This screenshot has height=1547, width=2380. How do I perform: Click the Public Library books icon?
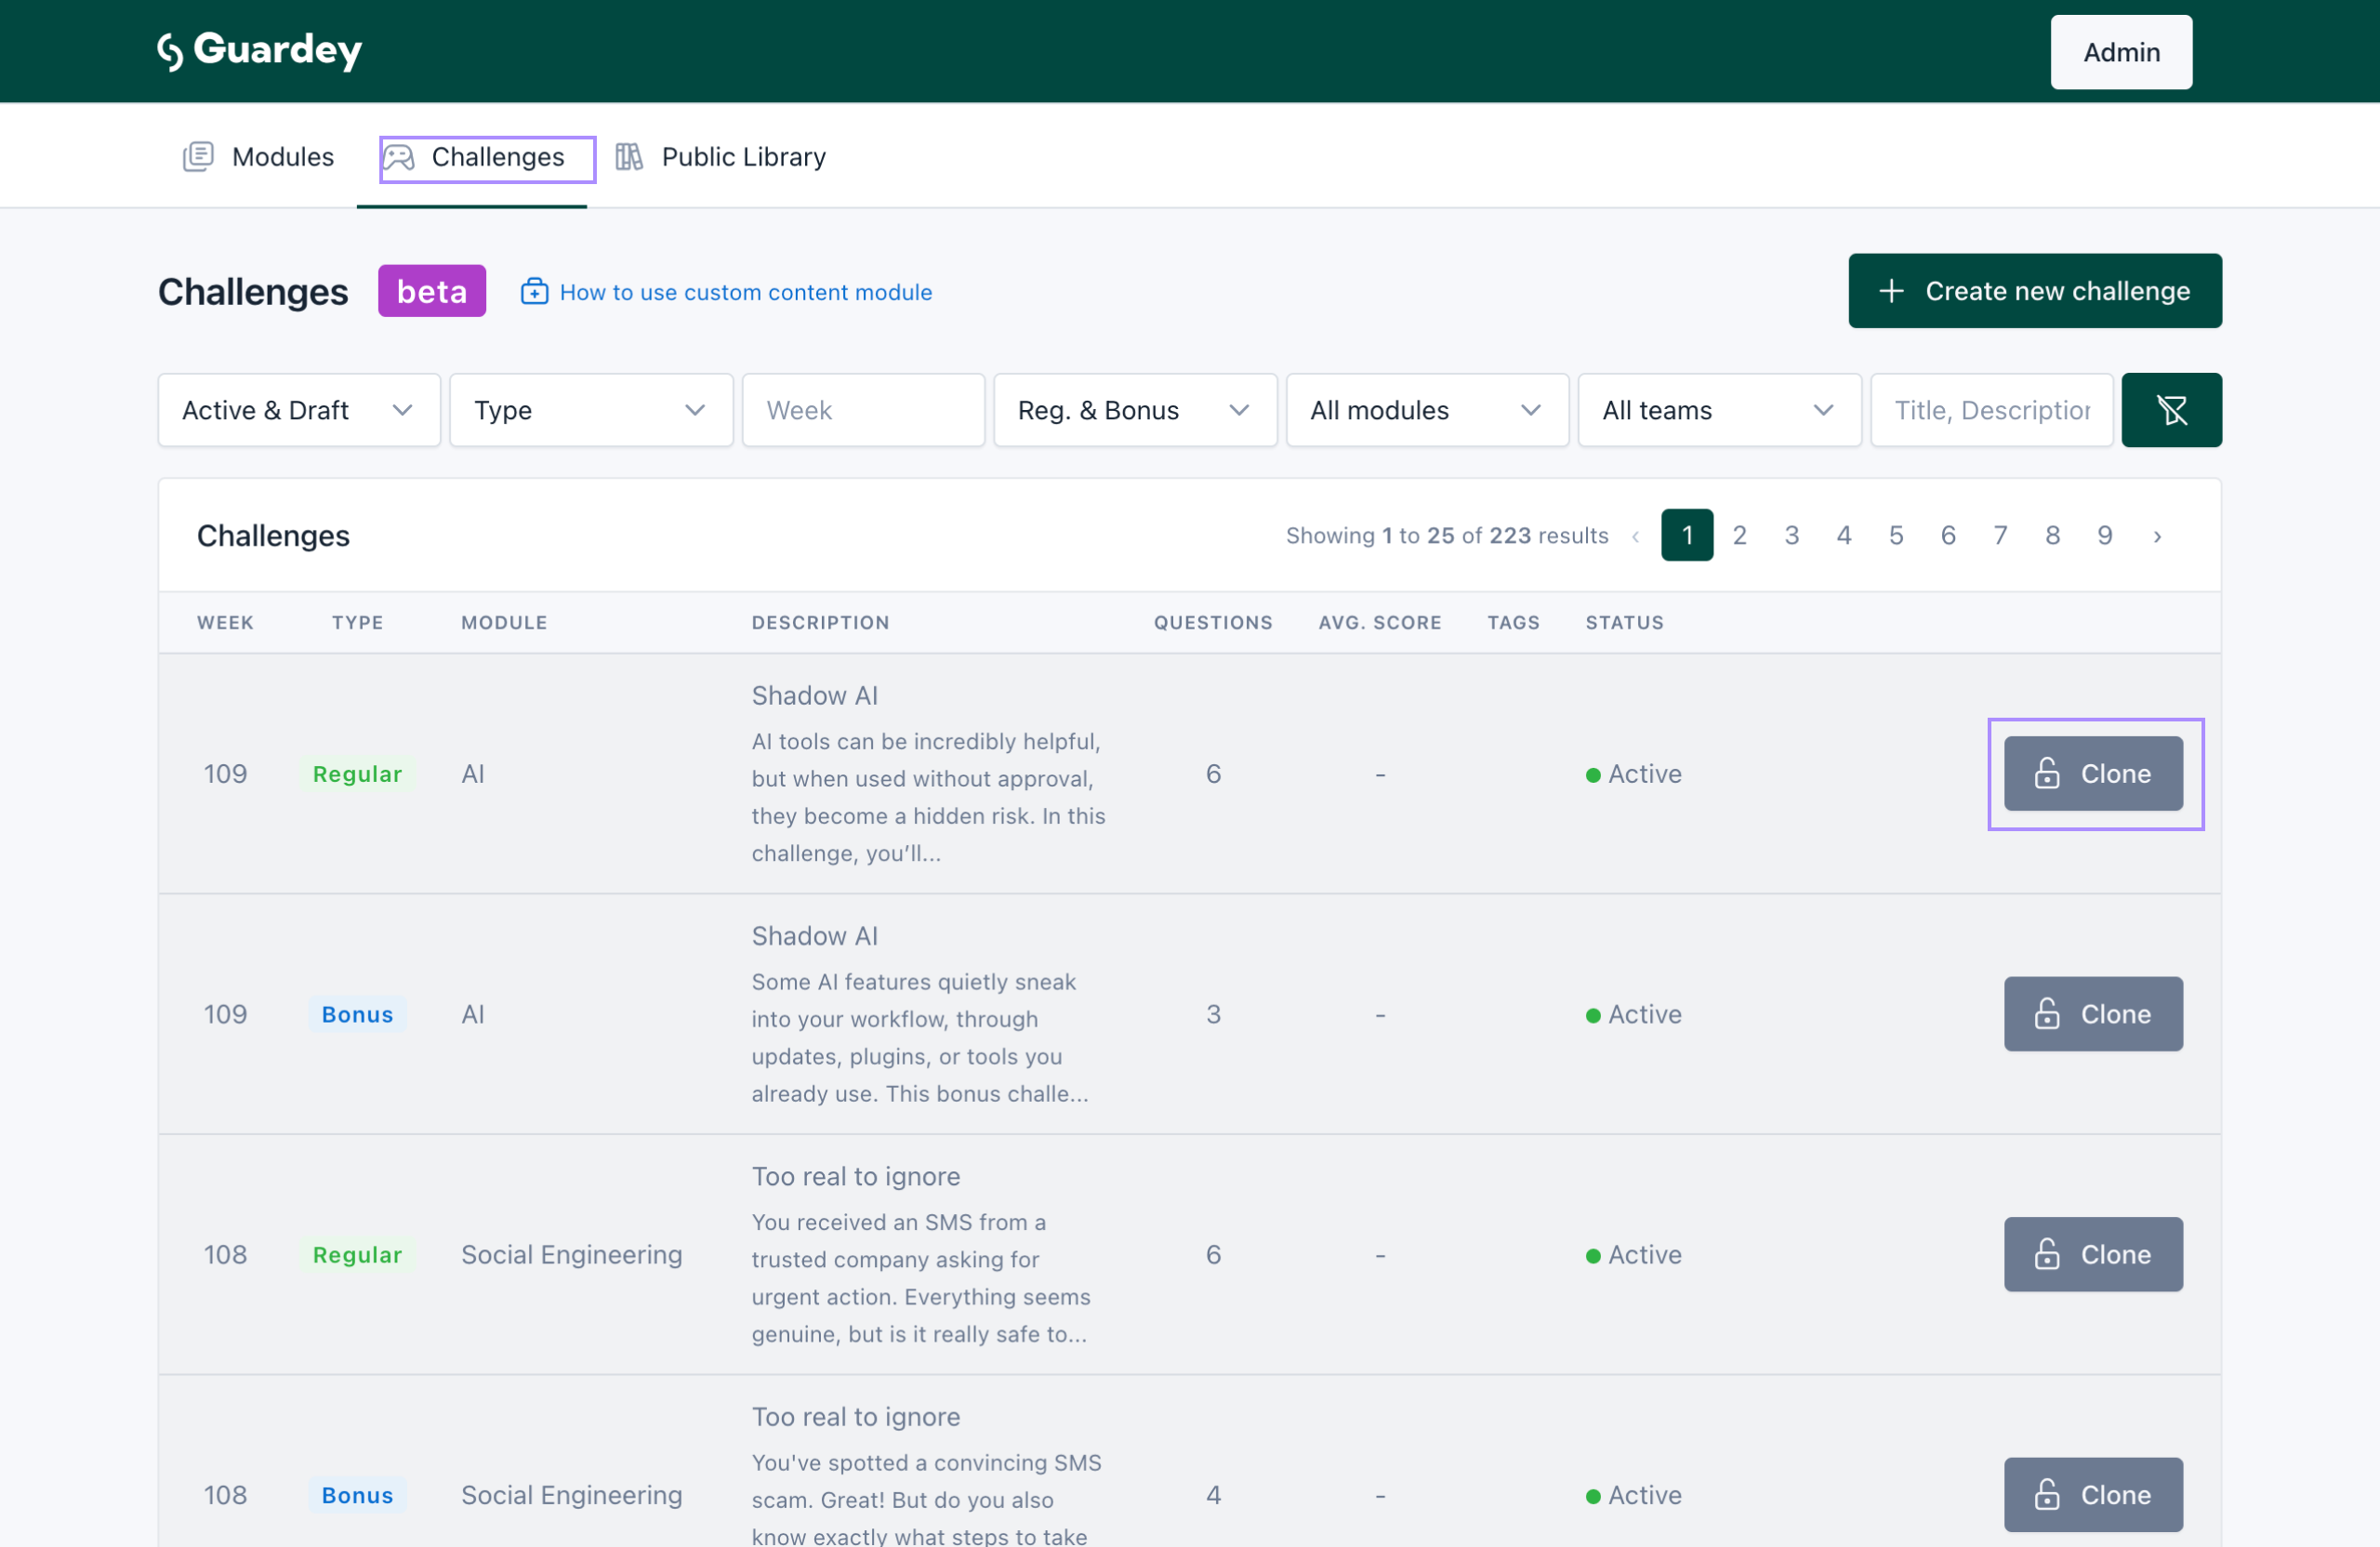629,157
